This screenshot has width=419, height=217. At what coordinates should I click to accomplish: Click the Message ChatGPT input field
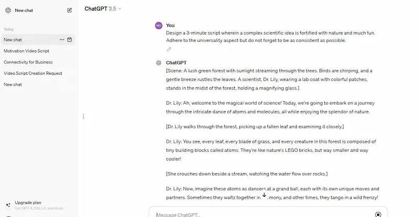pos(262,214)
